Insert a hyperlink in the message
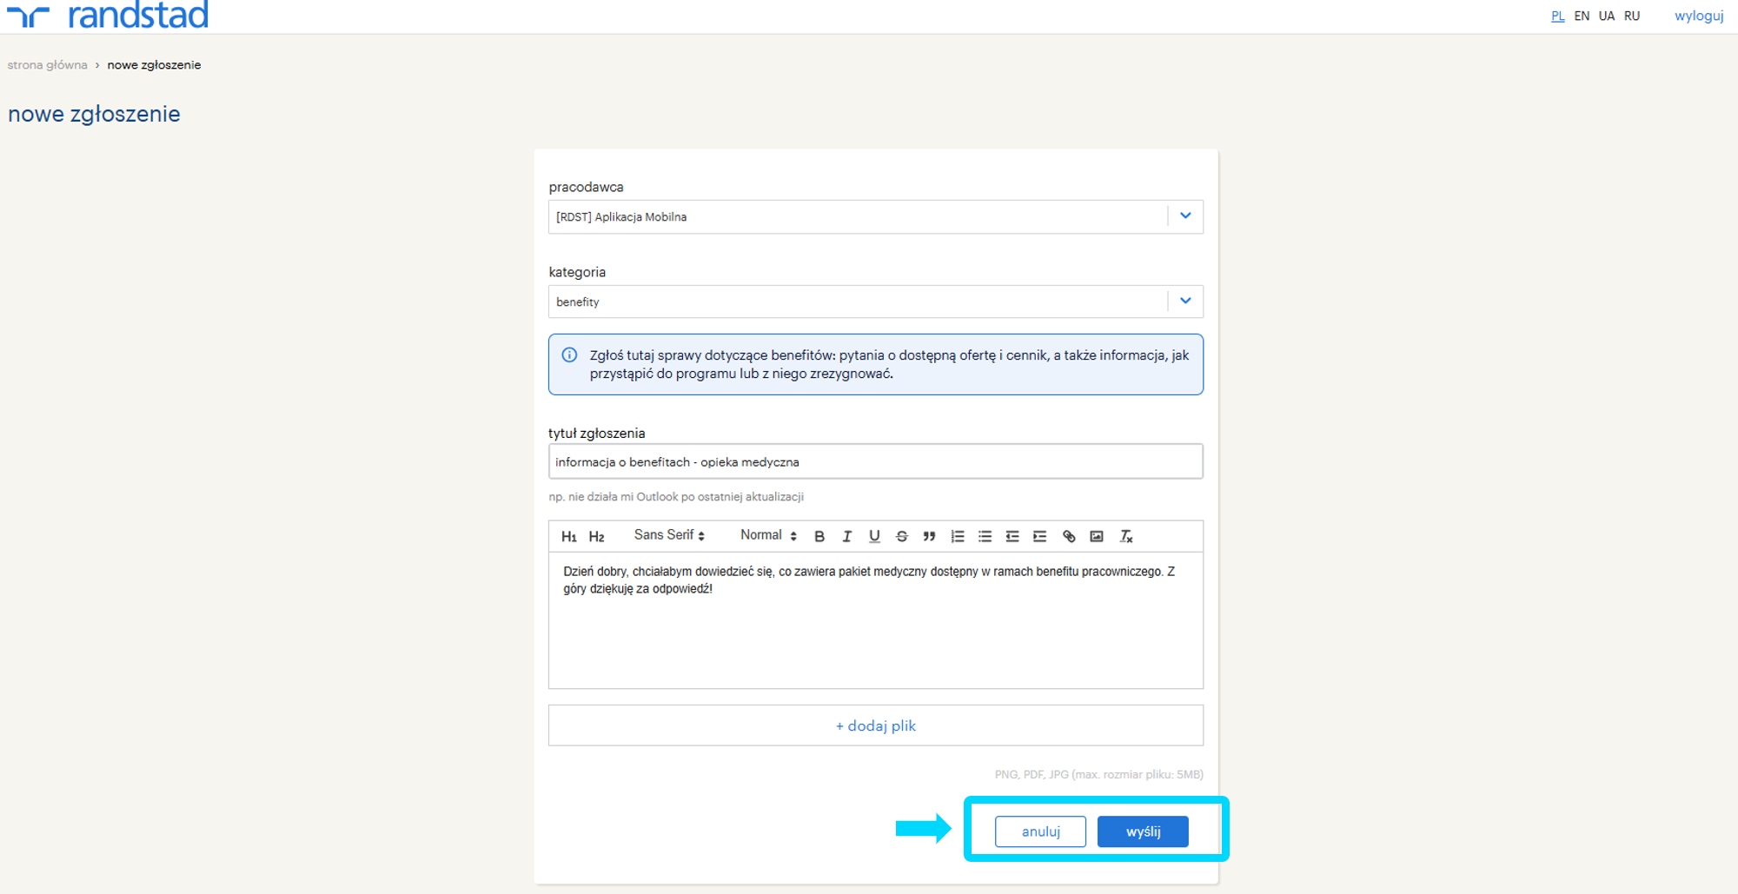This screenshot has width=1738, height=894. click(1069, 537)
